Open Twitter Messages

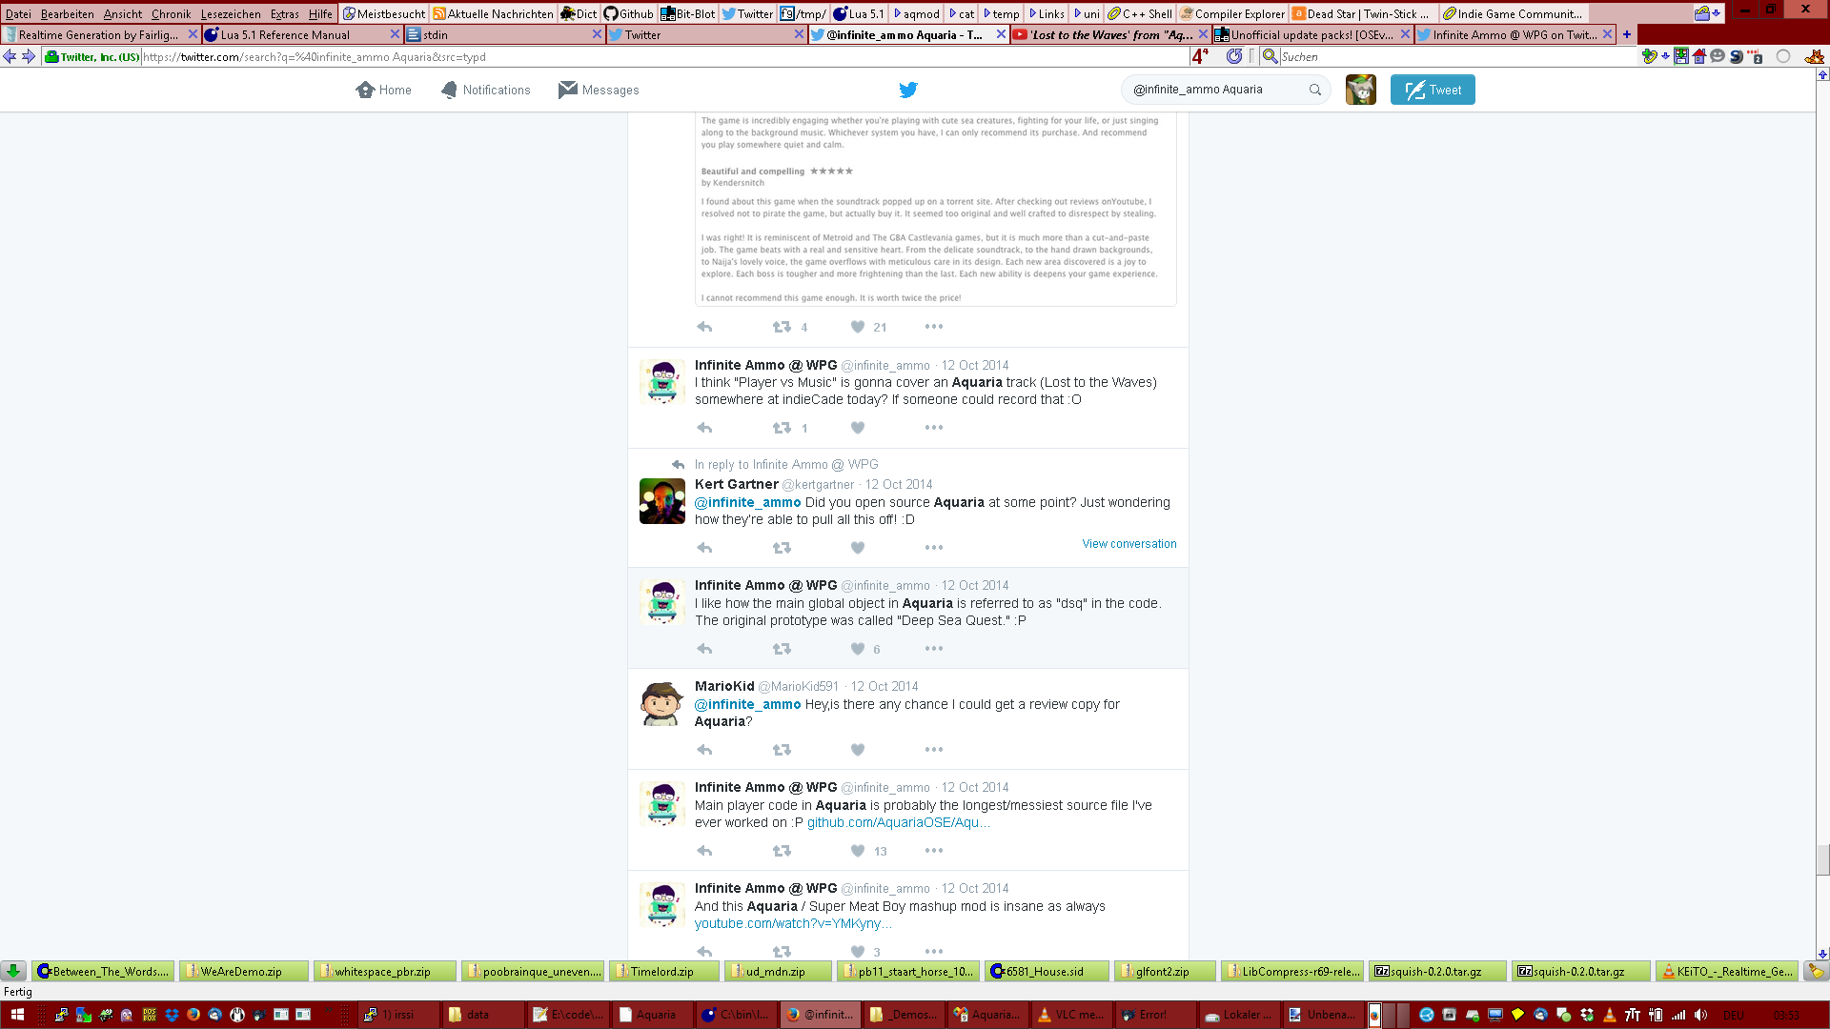coord(599,90)
